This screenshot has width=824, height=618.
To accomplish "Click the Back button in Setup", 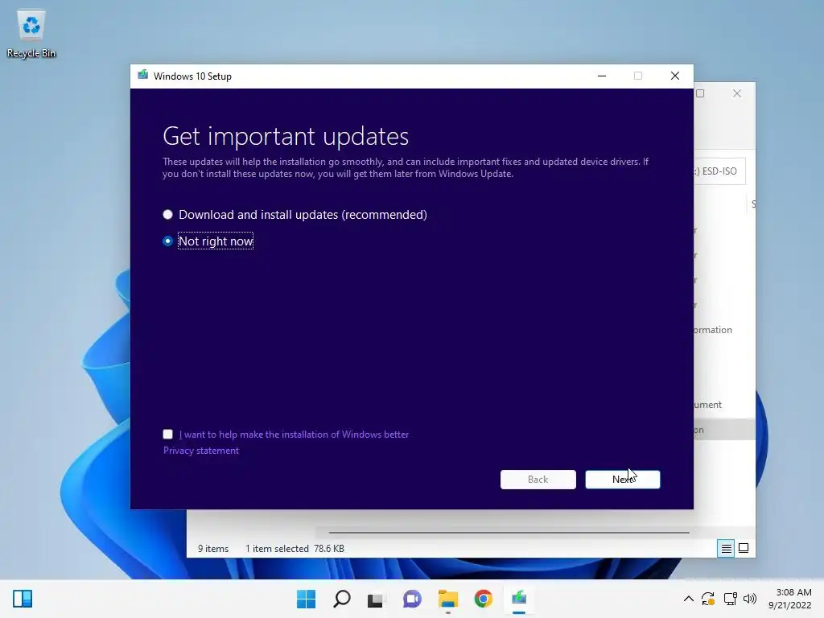I will tap(538, 480).
